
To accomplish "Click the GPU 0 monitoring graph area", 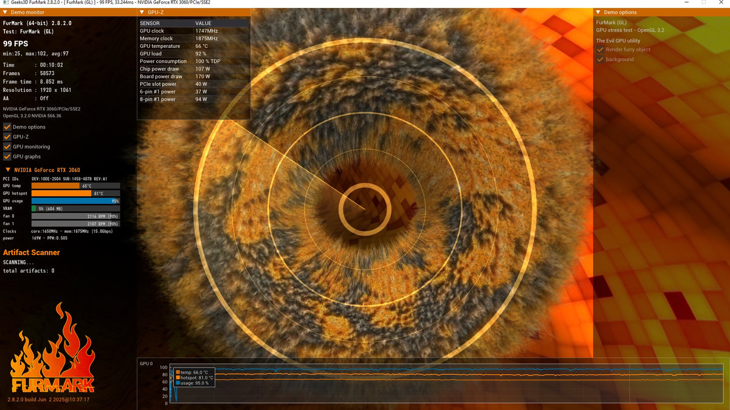I will pyautogui.click(x=446, y=383).
